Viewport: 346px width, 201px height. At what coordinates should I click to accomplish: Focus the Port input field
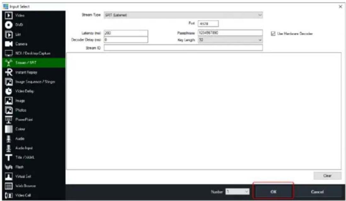(208, 24)
